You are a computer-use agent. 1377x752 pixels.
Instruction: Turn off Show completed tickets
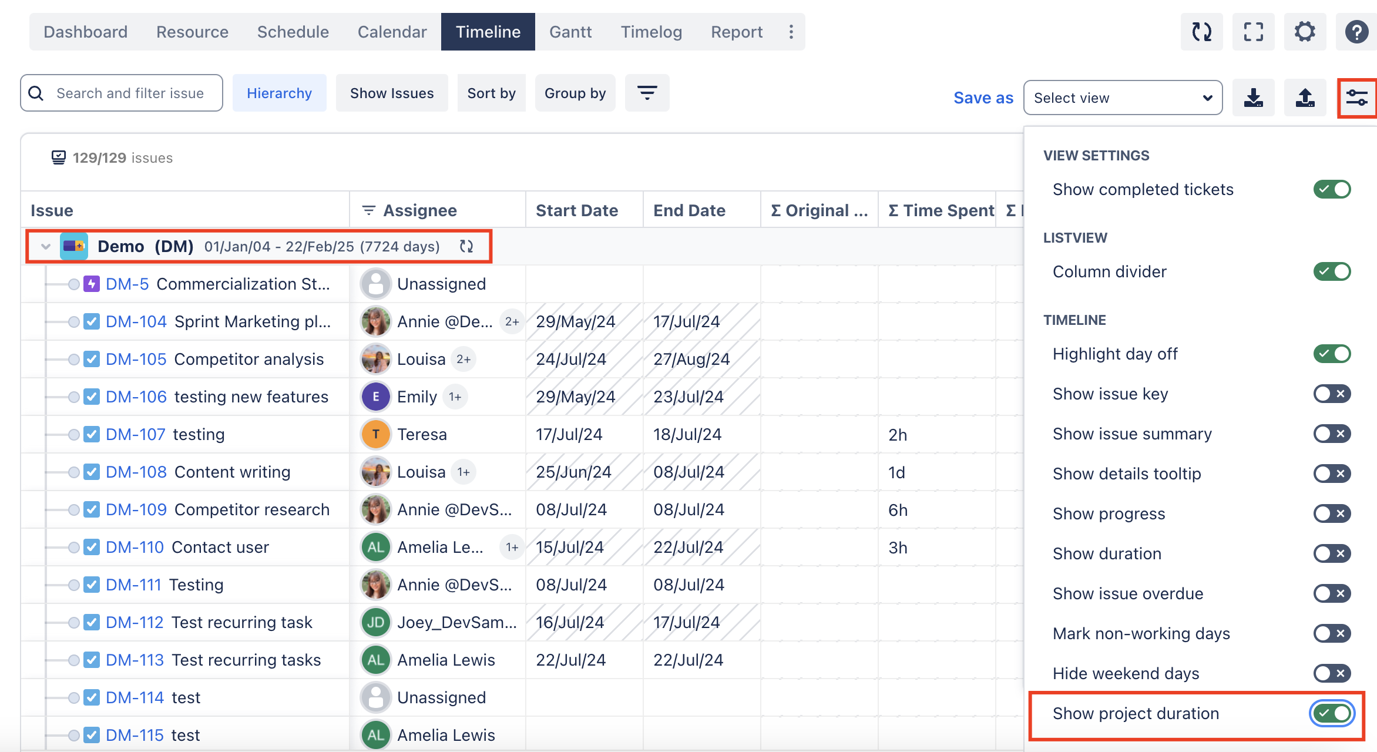coord(1332,189)
